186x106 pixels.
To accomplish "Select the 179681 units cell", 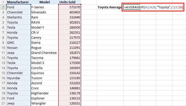I will [70, 58].
